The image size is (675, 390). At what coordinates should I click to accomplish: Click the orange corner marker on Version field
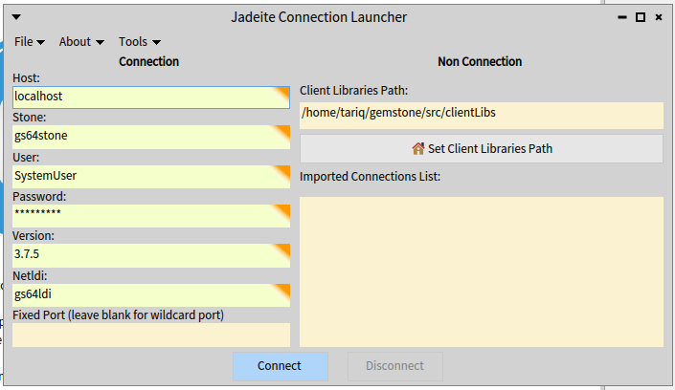point(282,250)
